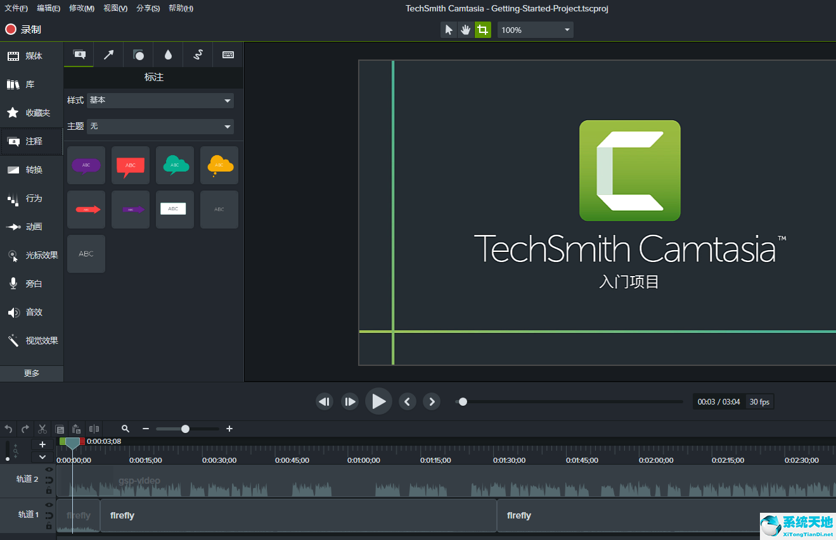Zoom out the timeline with minus
The height and width of the screenshot is (540, 836).
[146, 429]
